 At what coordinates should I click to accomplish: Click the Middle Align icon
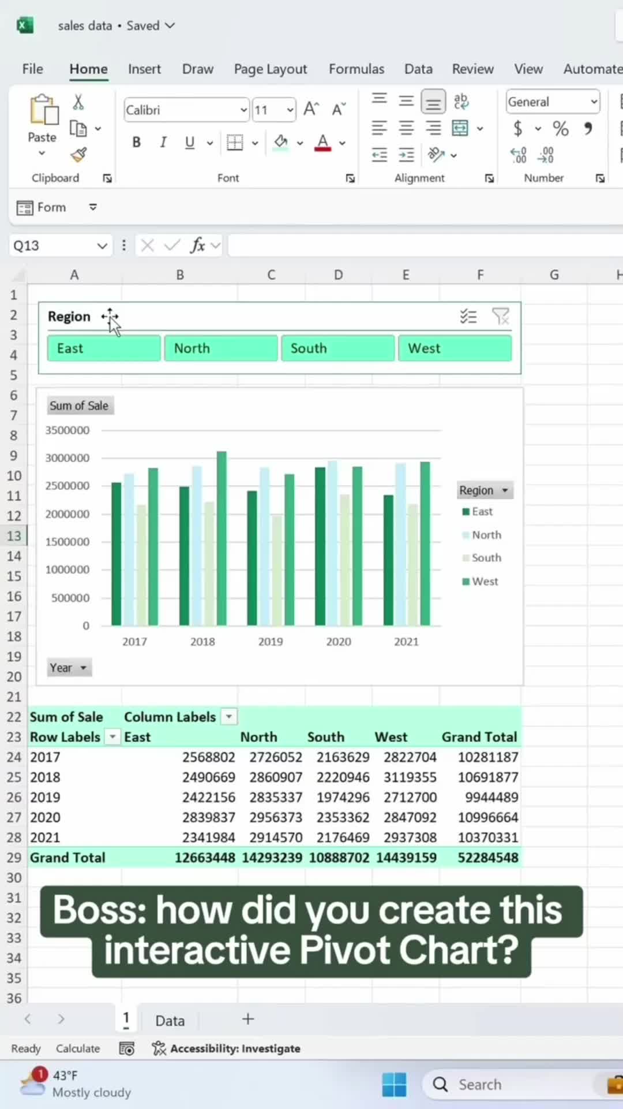point(406,102)
